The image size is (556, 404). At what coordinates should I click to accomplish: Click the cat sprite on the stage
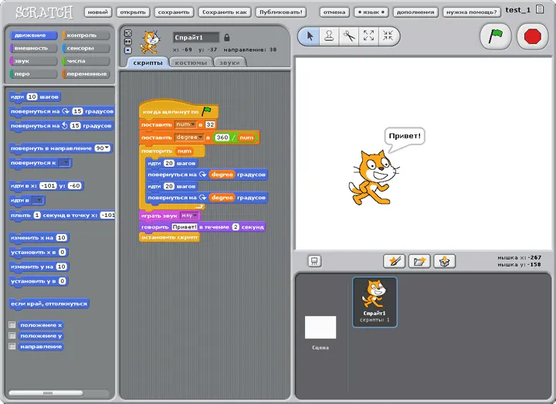click(374, 178)
